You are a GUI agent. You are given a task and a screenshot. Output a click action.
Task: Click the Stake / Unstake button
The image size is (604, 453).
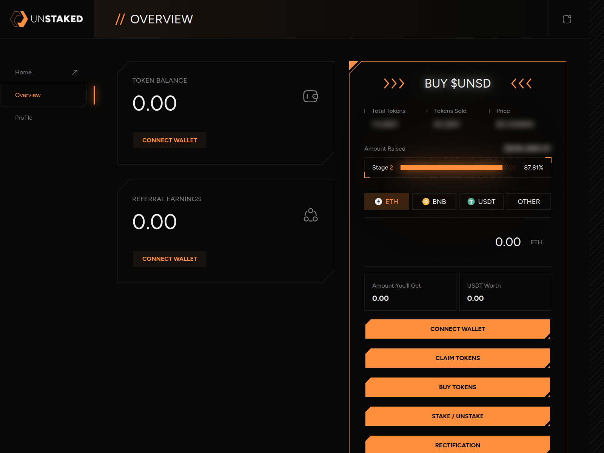click(458, 416)
